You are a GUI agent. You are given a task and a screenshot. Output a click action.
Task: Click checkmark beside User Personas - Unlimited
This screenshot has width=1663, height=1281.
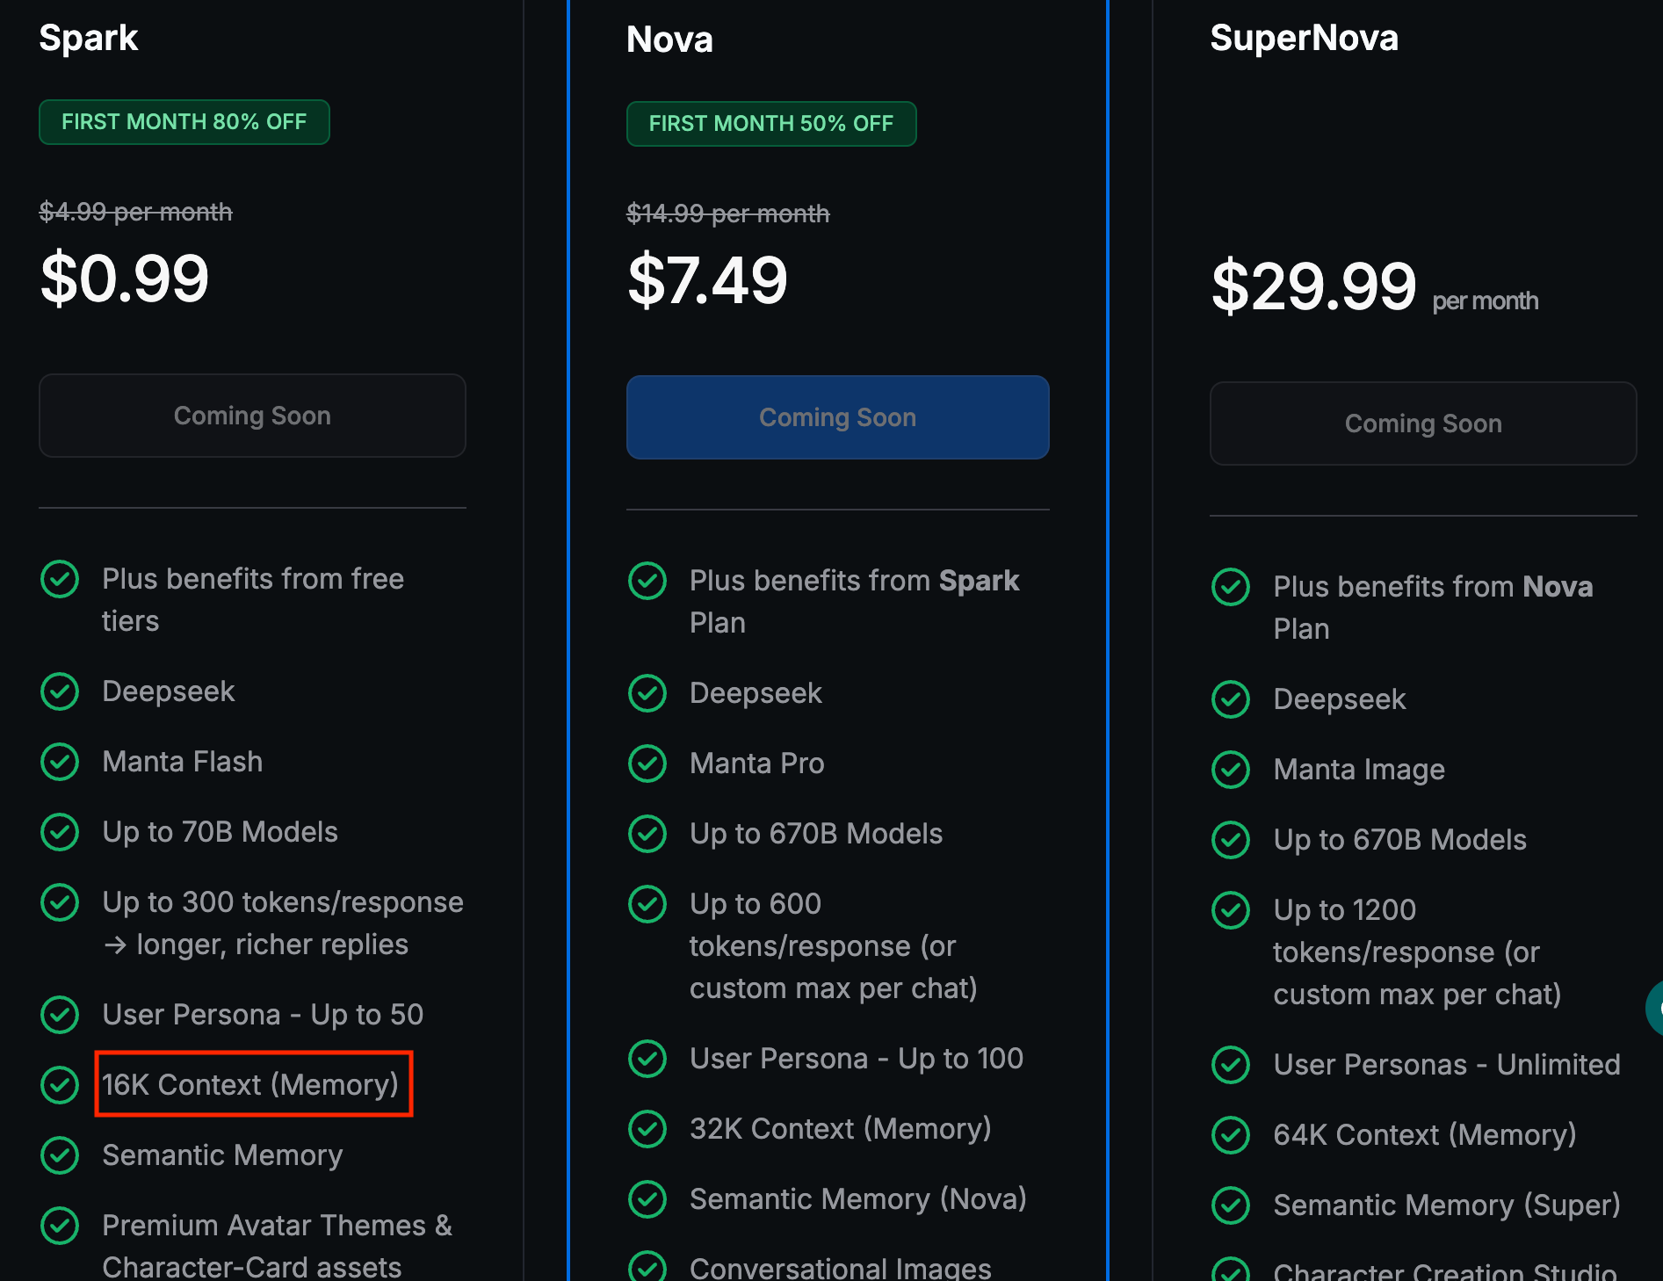tap(1231, 1065)
